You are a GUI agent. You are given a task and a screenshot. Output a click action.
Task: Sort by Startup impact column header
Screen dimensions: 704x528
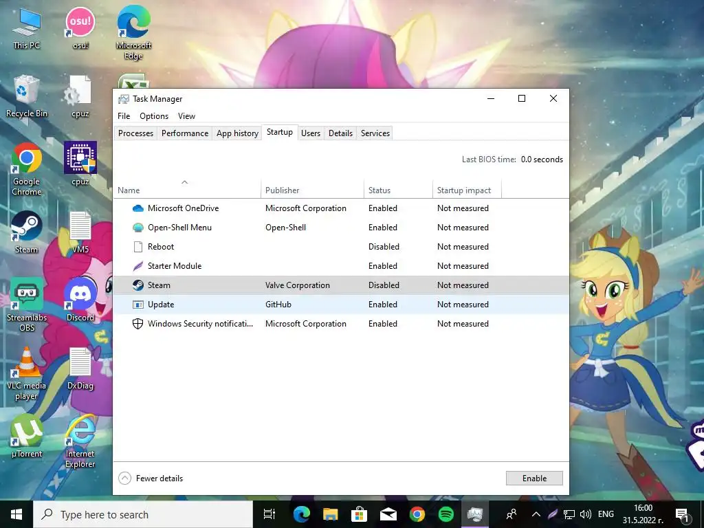467,190
